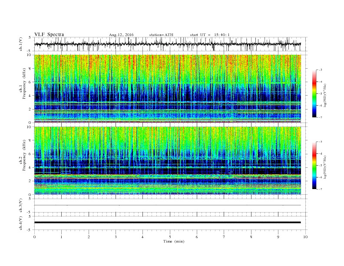Click the "-7" tick on the ch.1 colorbar
Screen dimensions: 344x266
point(321,117)
